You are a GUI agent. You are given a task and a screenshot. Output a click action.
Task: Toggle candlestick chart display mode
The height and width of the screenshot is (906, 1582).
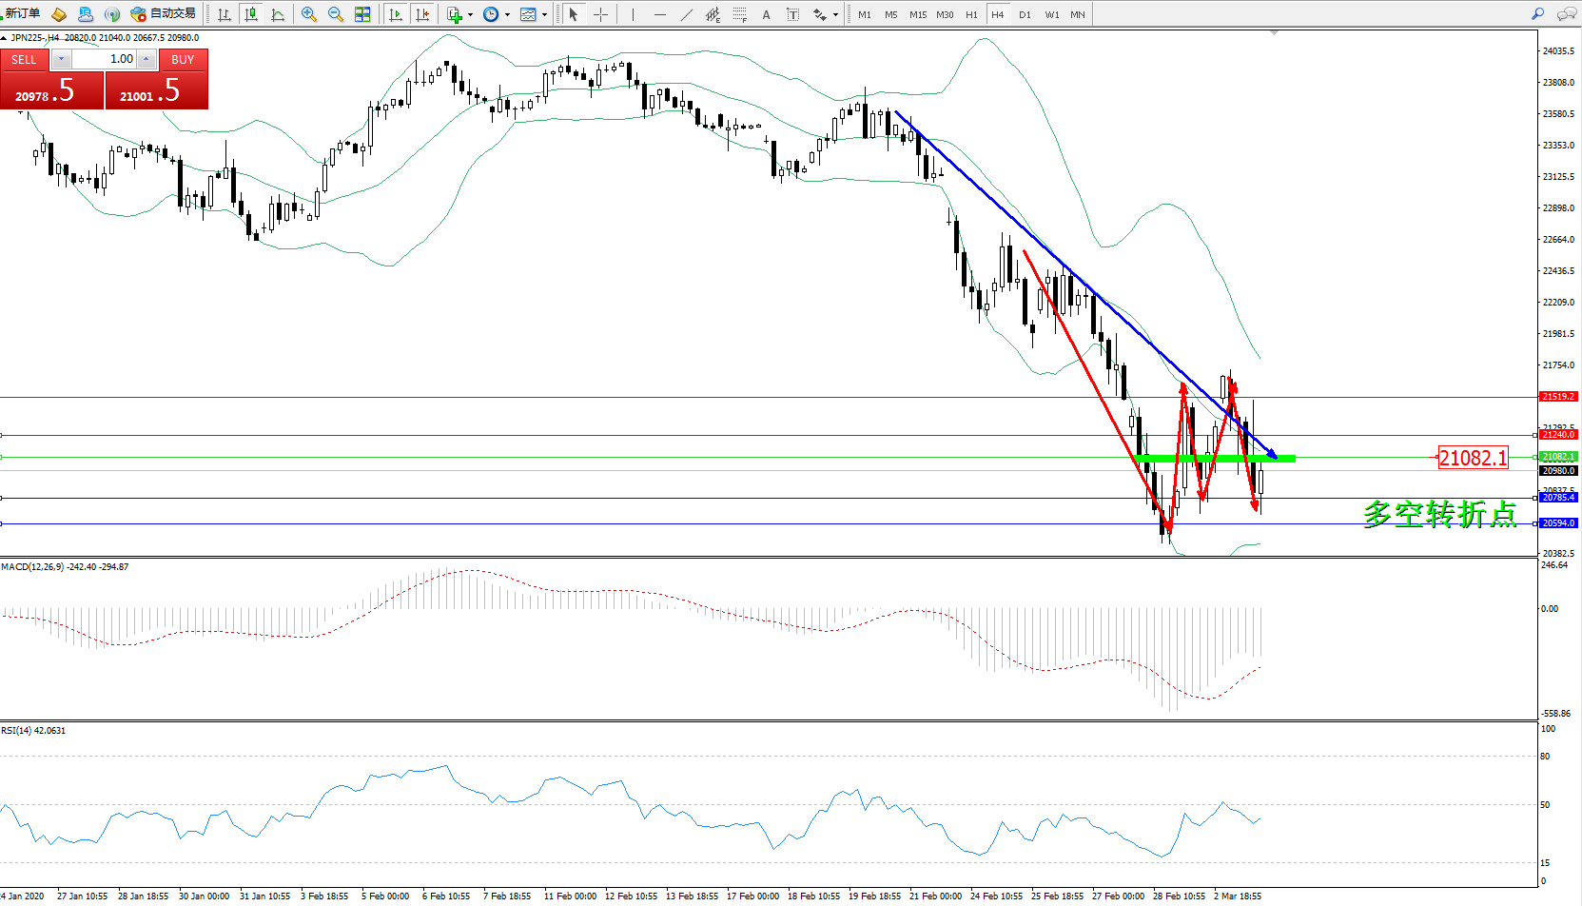(251, 14)
